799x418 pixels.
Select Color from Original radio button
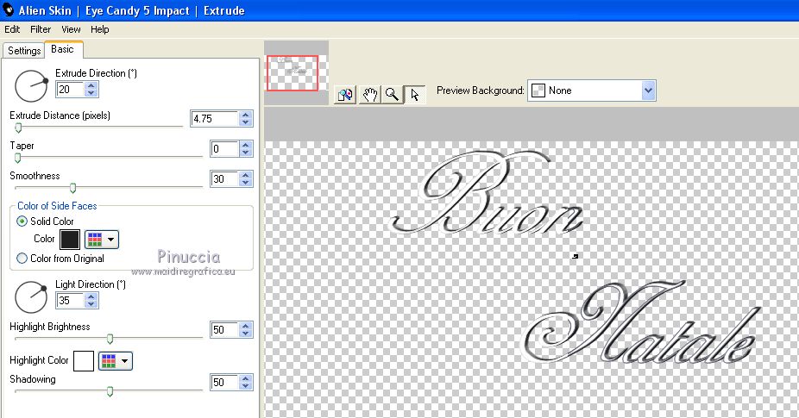pyautogui.click(x=22, y=259)
